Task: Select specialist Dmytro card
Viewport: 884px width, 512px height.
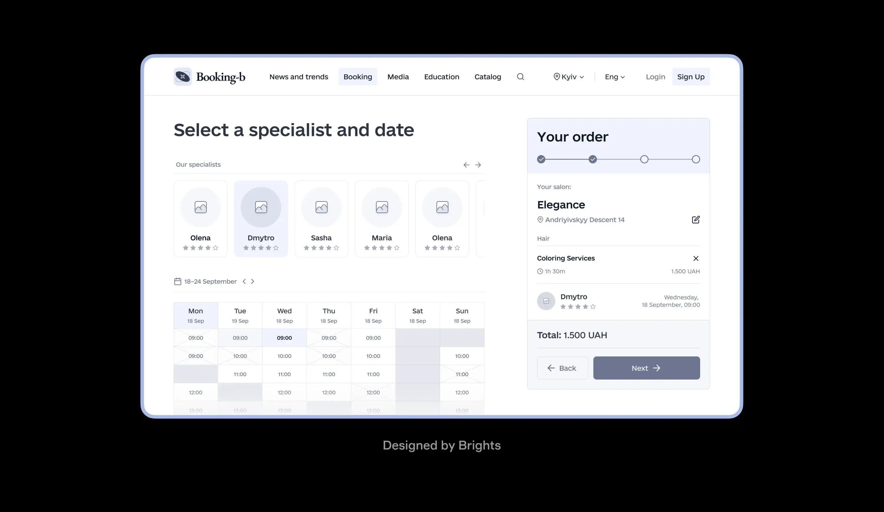Action: pyautogui.click(x=261, y=219)
